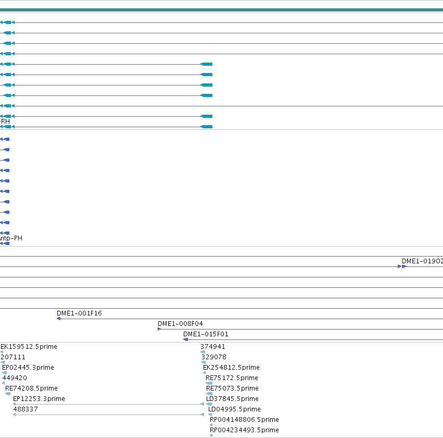
Task: Click the LD04995.5prime EST label
Action: [x=234, y=409]
